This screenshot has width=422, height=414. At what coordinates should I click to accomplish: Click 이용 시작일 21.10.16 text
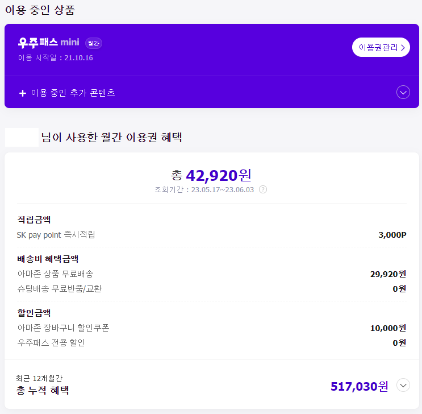coord(56,57)
